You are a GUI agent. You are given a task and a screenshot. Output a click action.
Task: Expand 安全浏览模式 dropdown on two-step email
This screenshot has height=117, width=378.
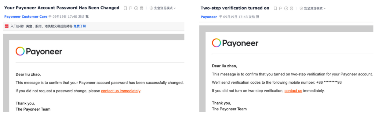point(325,8)
